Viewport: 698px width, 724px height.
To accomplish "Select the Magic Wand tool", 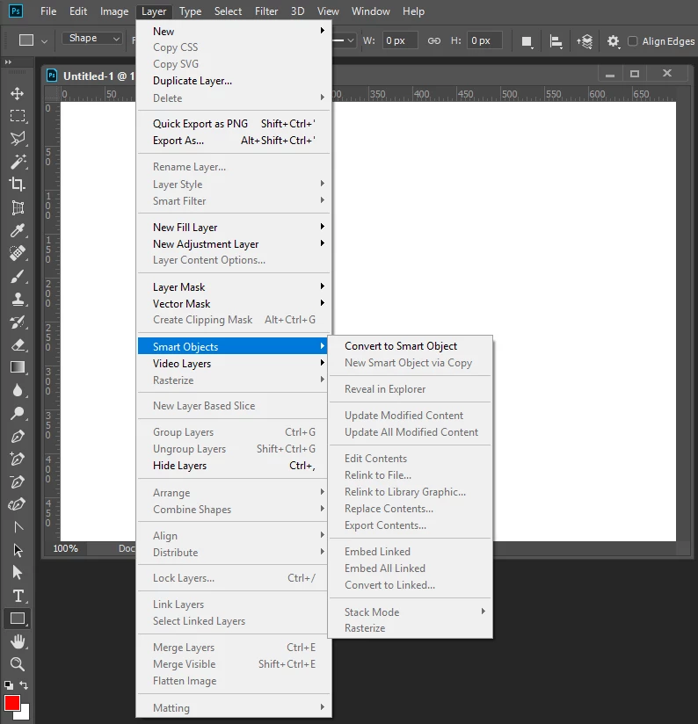I will pyautogui.click(x=18, y=162).
